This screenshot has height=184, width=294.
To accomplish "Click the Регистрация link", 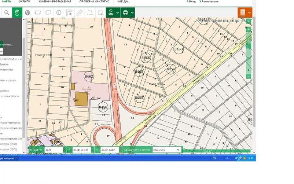I will point(210,2).
